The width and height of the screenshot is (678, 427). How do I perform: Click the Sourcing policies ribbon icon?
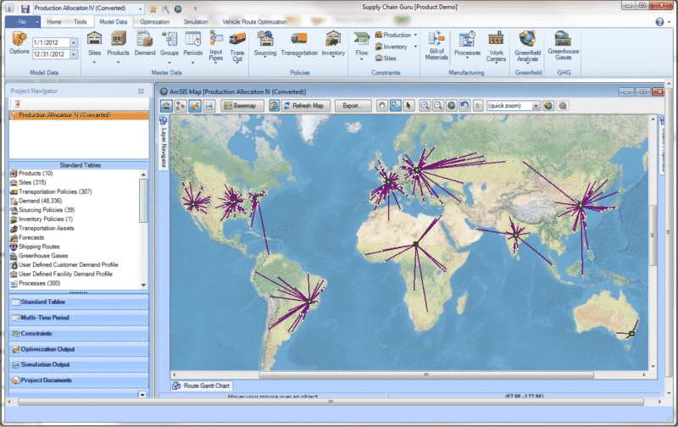[265, 44]
